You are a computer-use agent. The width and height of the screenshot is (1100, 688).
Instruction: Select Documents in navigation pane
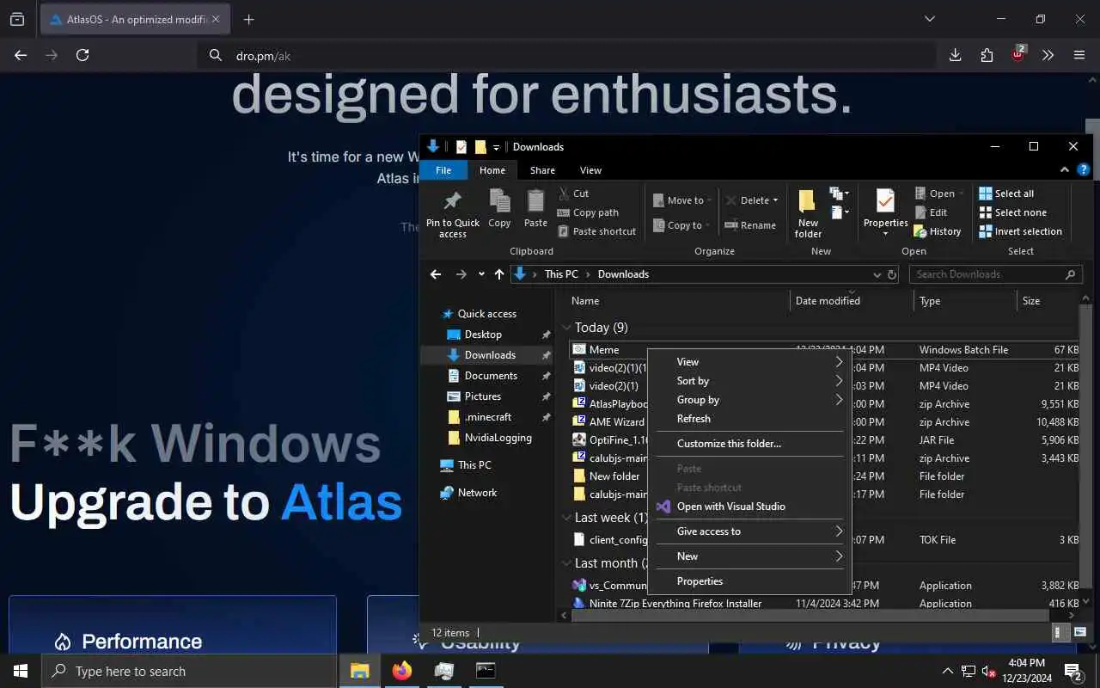point(491,376)
